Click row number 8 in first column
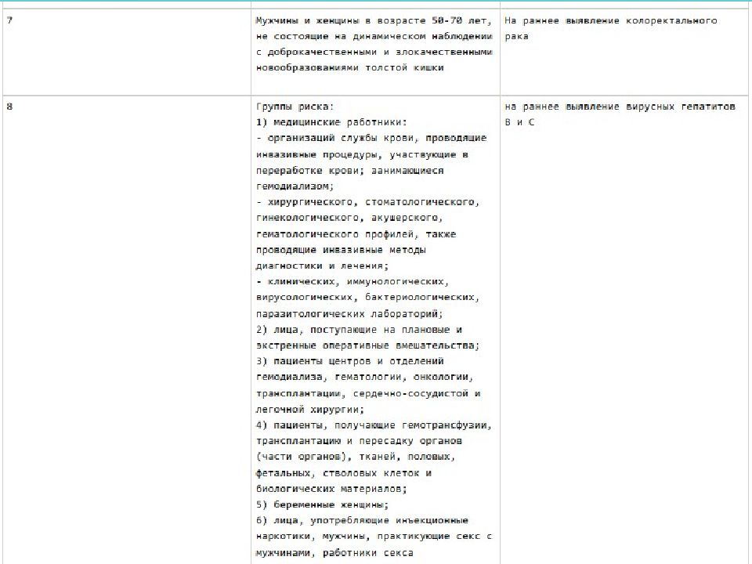 (9, 106)
